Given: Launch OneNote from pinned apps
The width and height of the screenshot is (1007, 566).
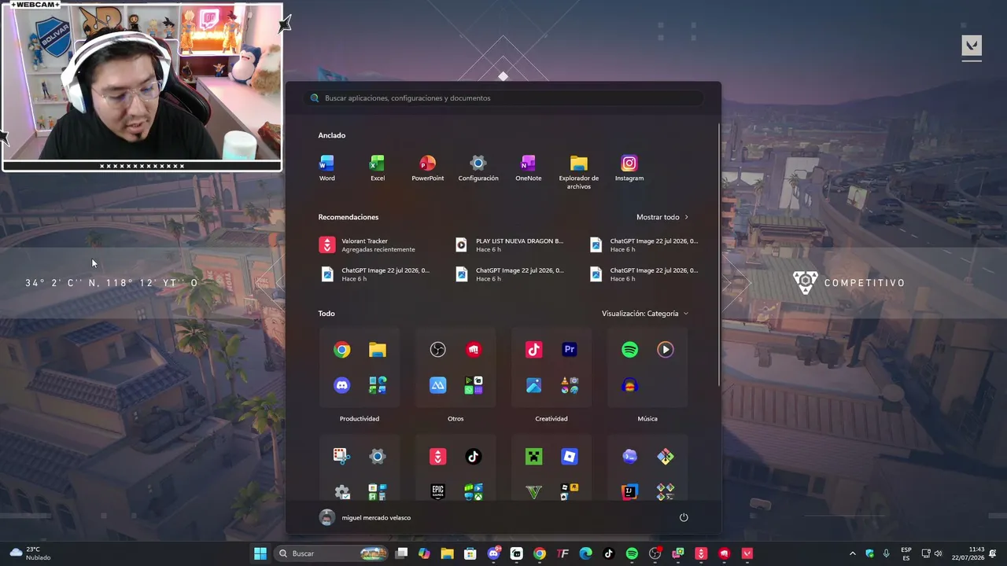Looking at the screenshot, I should click(528, 168).
